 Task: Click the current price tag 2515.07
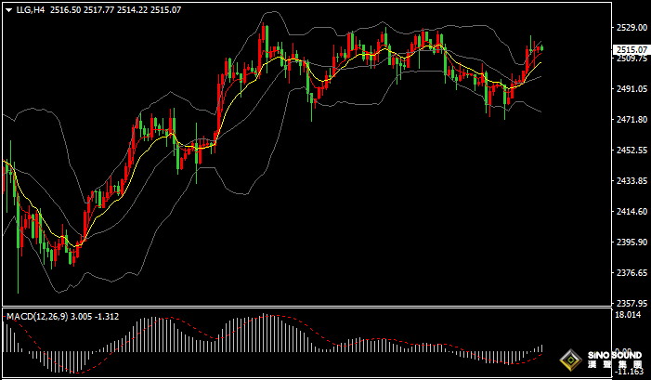pyautogui.click(x=631, y=50)
